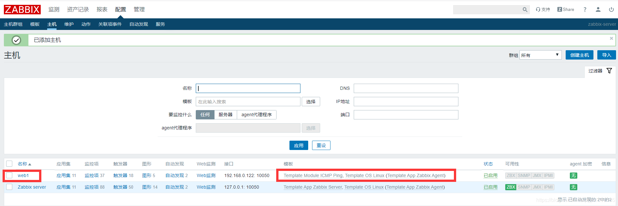Go to the 关联项事件 submenu
Viewport: 618px width, 206px height.
[110, 24]
